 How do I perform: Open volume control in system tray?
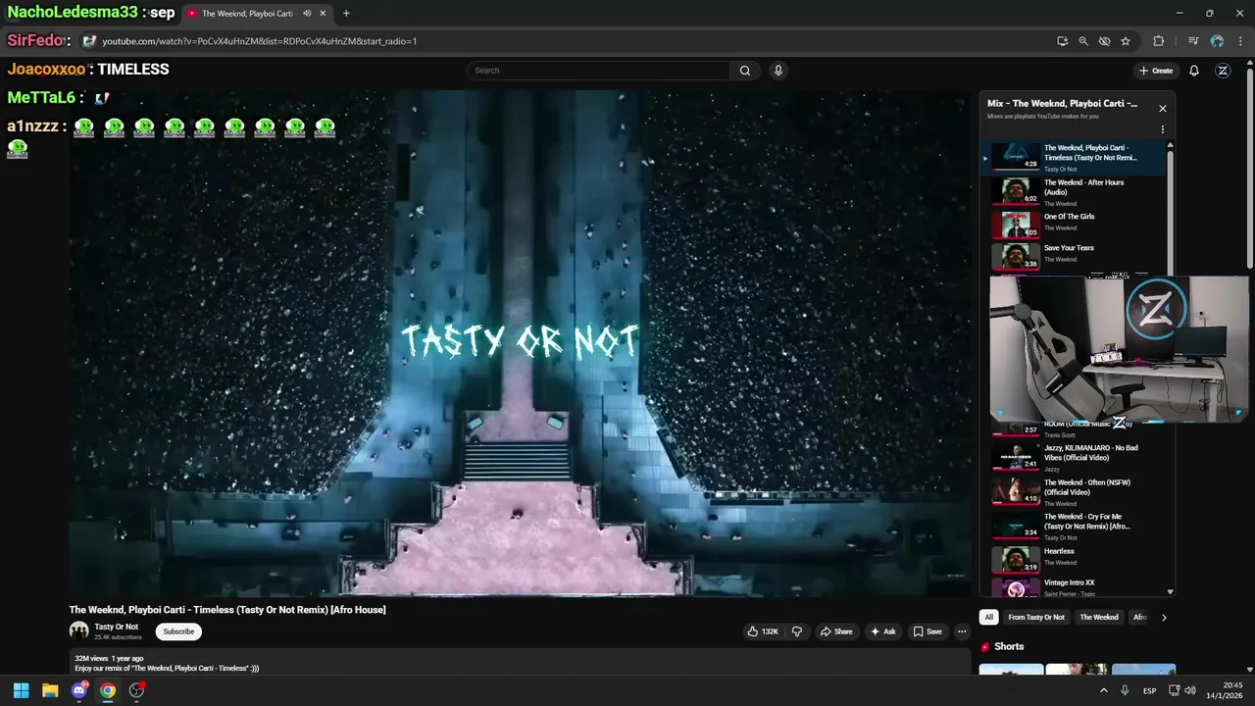(1190, 690)
